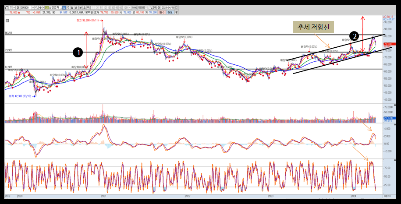Switch to the second (초) chart period
The width and height of the screenshot is (401, 204).
85,7
